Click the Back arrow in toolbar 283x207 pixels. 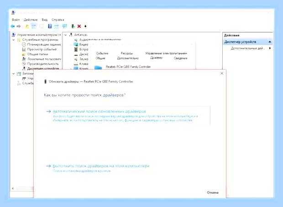pyautogui.click(x=13, y=26)
